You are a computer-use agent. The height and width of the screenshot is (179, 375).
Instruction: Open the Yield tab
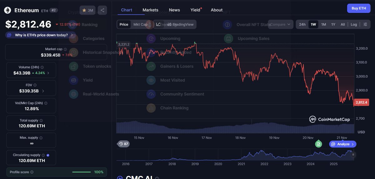coord(196,10)
